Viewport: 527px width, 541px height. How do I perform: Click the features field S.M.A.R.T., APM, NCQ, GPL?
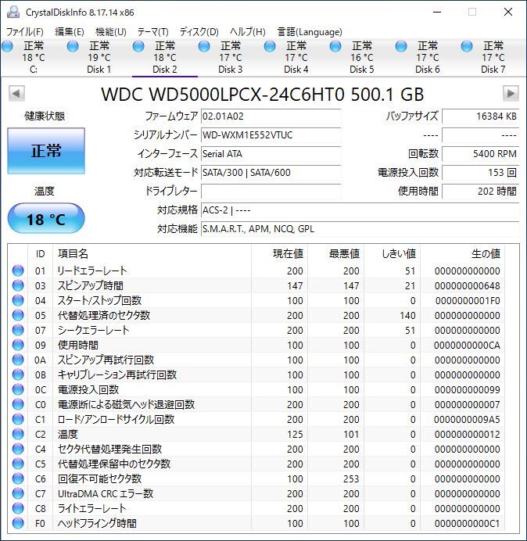tap(360, 229)
